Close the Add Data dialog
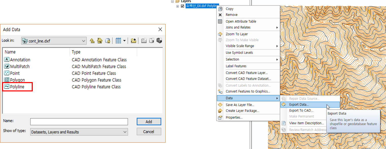 [x=160, y=30]
